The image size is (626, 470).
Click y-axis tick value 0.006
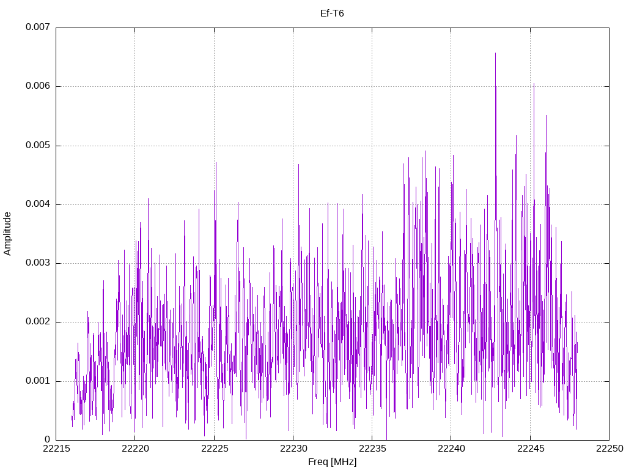pyautogui.click(x=38, y=86)
